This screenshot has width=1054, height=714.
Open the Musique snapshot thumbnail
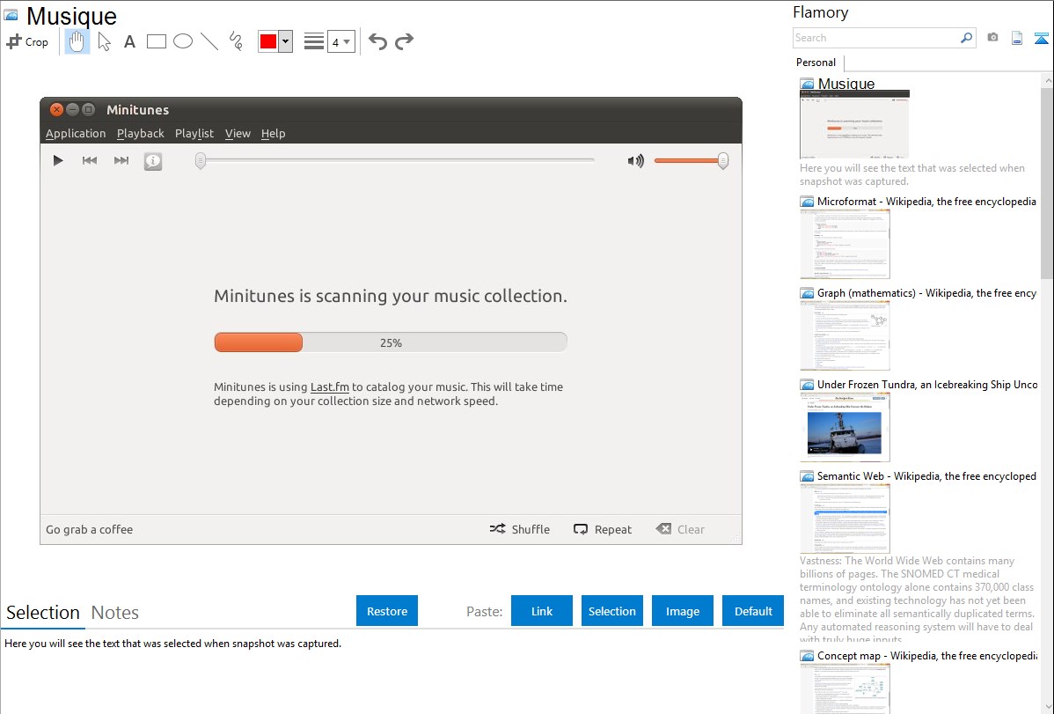854,125
